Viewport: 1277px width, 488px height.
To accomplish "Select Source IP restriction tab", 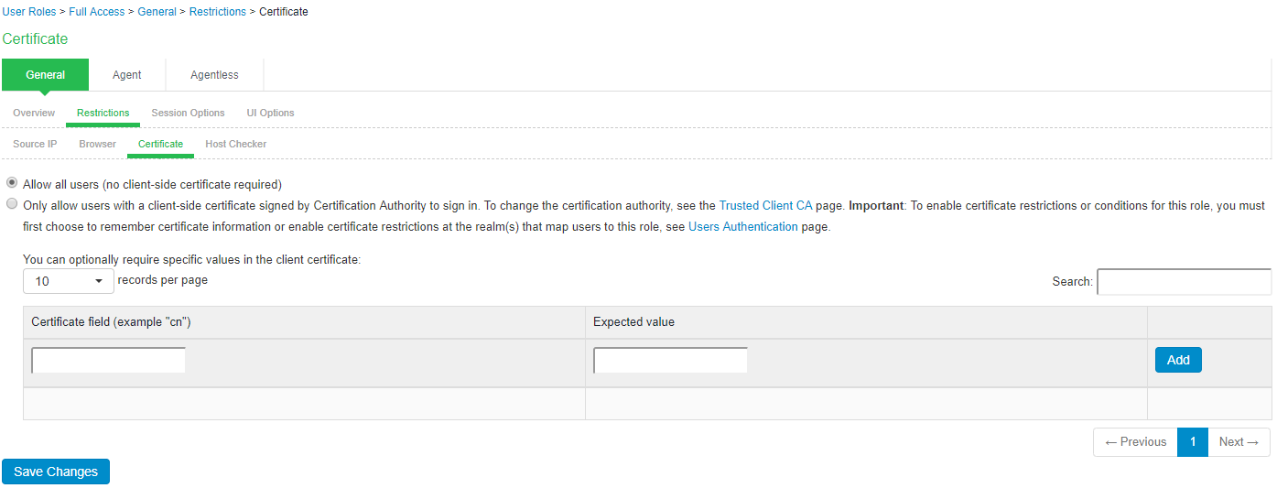I will tap(35, 144).
